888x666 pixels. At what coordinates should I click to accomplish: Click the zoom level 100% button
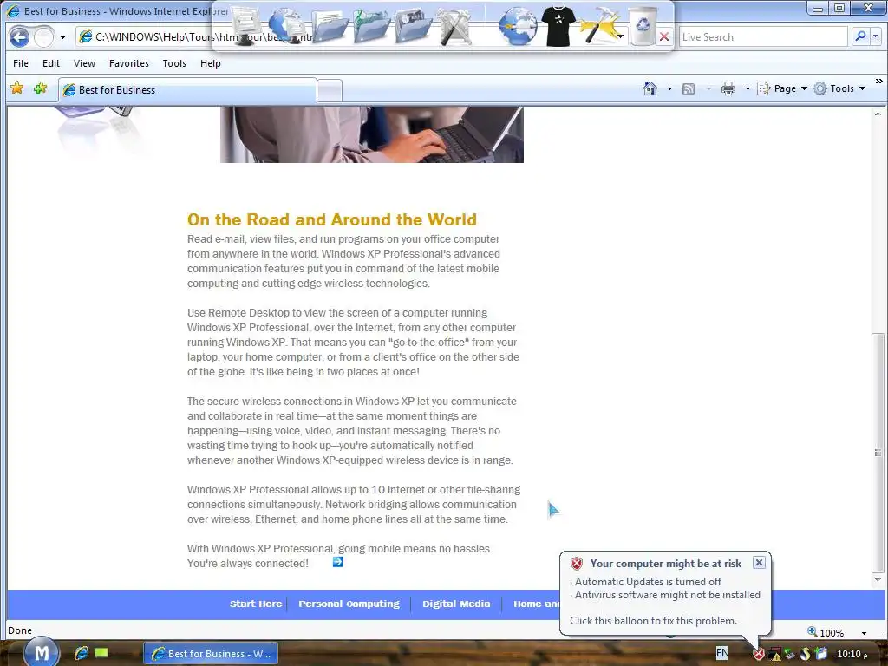coord(826,632)
